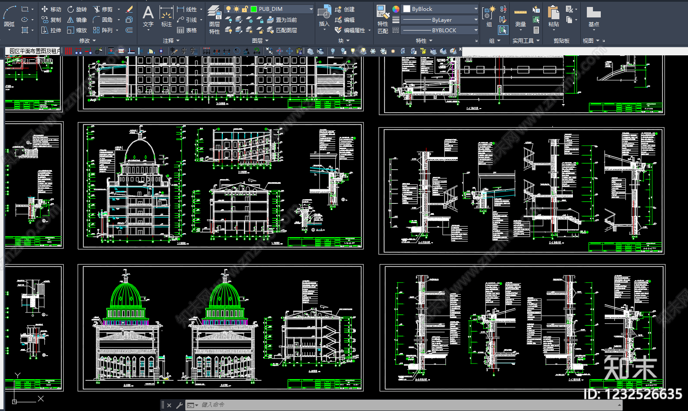
Task: Select the Scale (缩放) tool
Action: click(77, 30)
